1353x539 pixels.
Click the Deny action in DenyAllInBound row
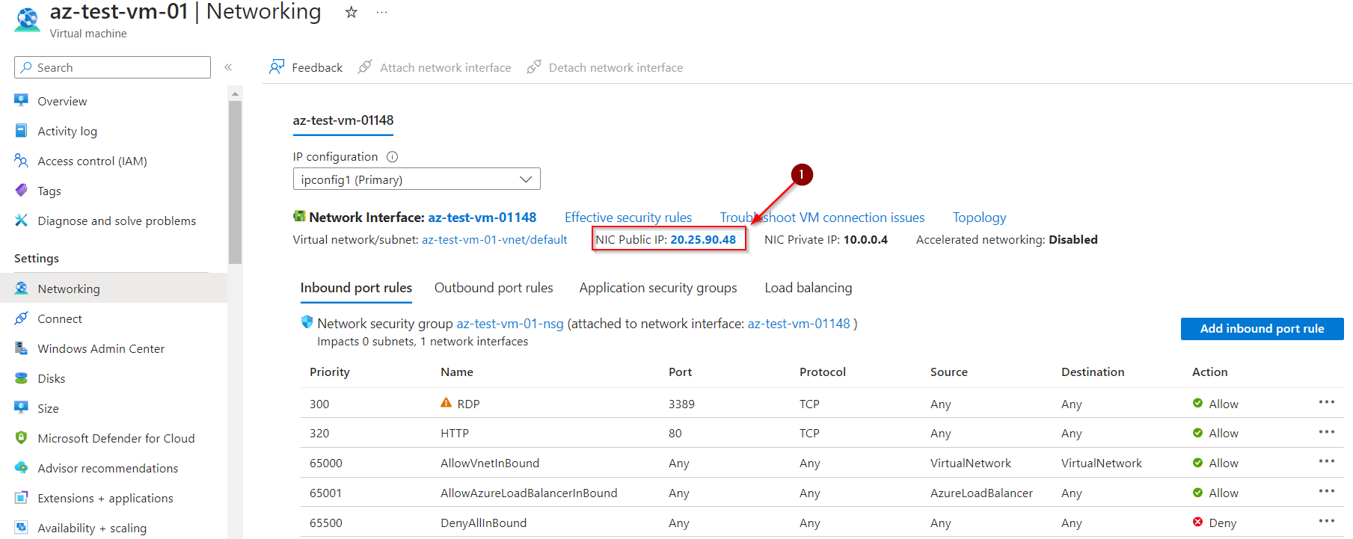coord(1215,523)
